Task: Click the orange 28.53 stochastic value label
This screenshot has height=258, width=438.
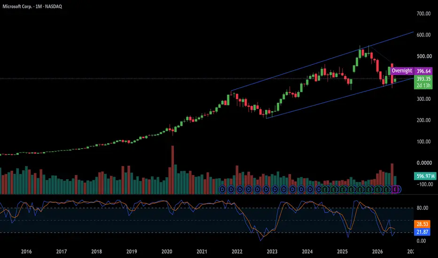Action: click(x=422, y=224)
